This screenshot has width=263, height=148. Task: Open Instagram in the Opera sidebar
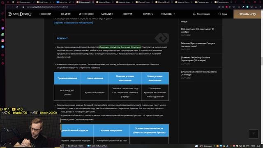pos(3,41)
